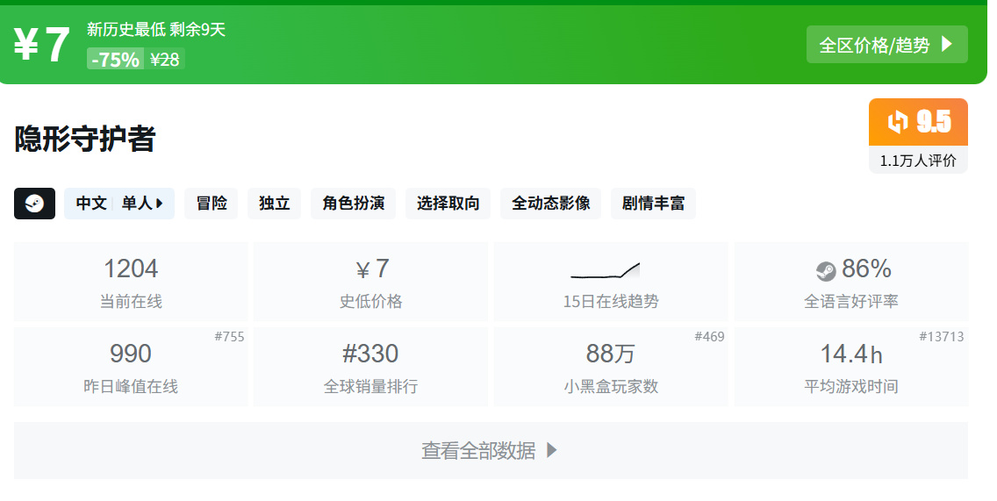
Task: Click the 88万 小黑盒玩家数 card
Action: pos(611,367)
